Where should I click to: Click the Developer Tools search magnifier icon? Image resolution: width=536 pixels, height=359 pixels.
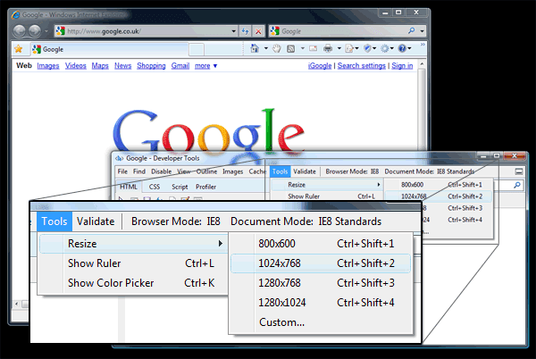pos(517,185)
